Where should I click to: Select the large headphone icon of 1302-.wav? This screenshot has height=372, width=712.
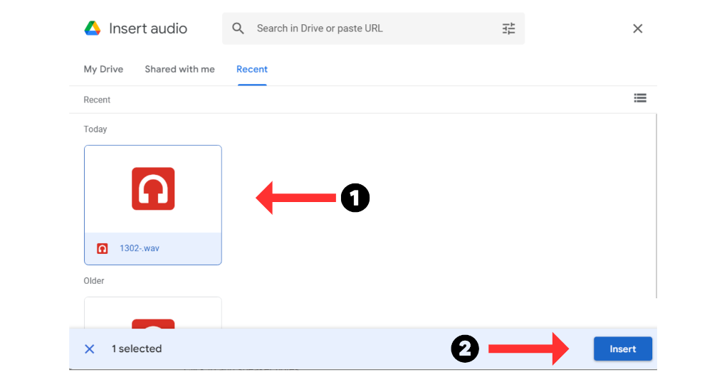(153, 188)
